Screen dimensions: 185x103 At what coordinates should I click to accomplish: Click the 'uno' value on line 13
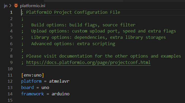tap(45, 88)
